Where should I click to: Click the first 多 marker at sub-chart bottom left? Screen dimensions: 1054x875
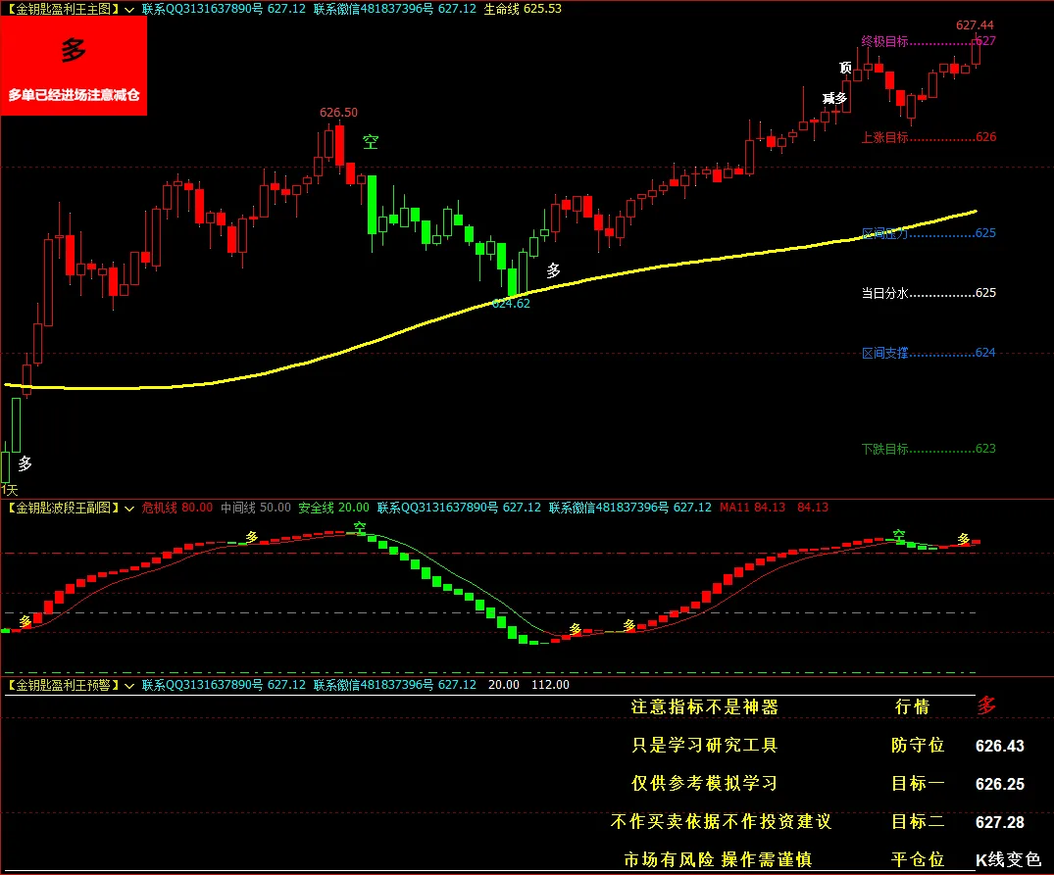pyautogui.click(x=25, y=621)
